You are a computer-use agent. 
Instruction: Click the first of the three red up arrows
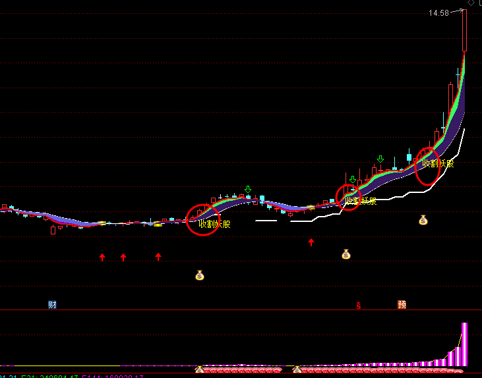pyautogui.click(x=102, y=257)
